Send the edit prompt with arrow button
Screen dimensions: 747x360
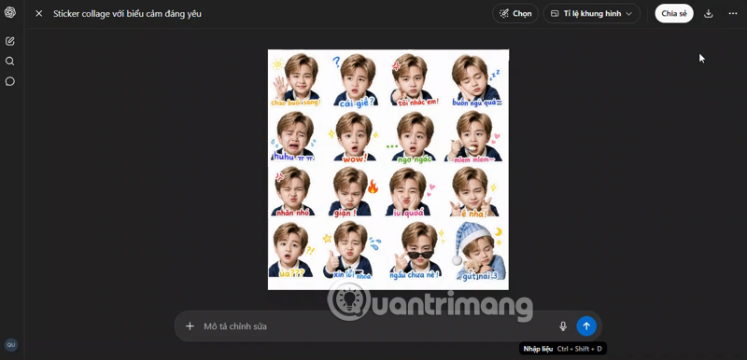tap(586, 326)
